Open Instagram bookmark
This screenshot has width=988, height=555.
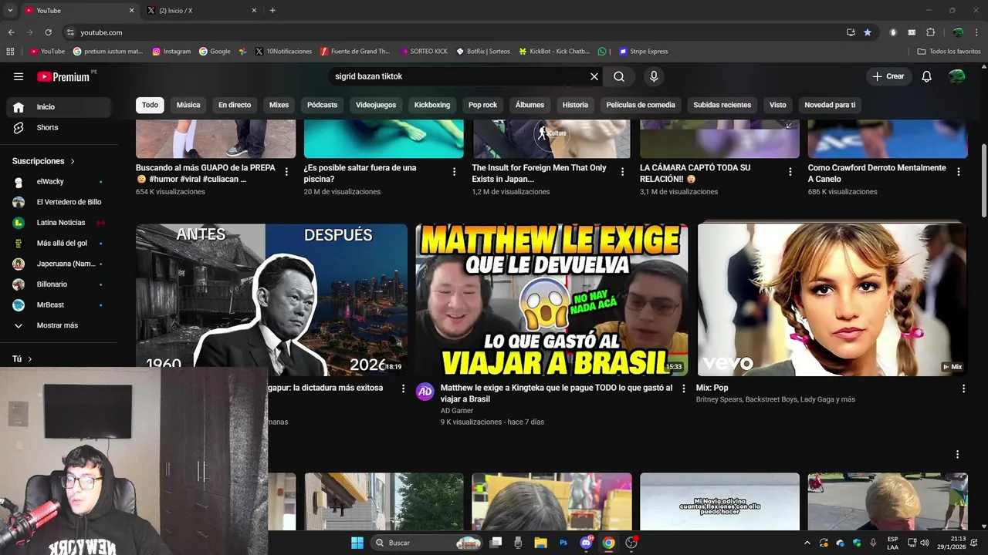pyautogui.click(x=171, y=52)
